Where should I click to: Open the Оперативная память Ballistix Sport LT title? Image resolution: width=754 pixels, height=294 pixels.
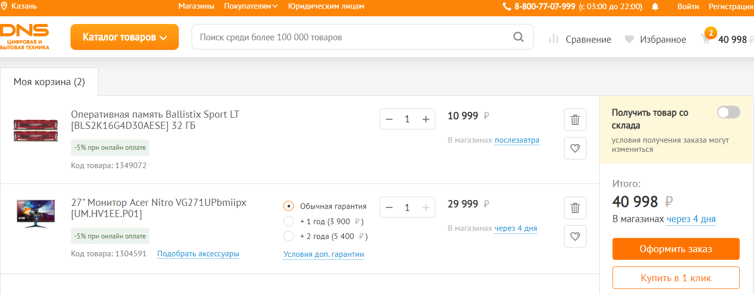click(x=155, y=120)
